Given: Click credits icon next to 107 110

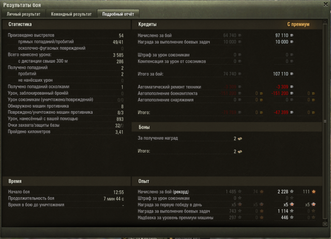Looking at the screenshot, I should pyautogui.click(x=292, y=73).
